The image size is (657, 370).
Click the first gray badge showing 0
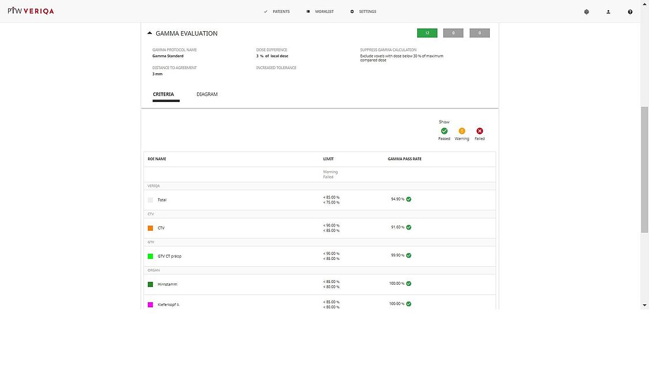tap(453, 33)
